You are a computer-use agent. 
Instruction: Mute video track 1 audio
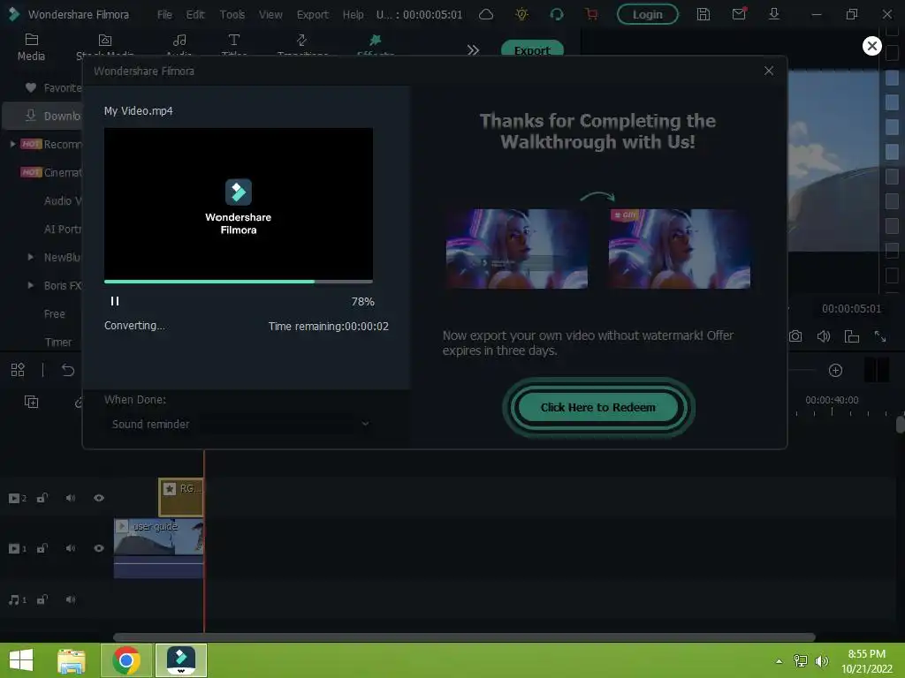tap(71, 547)
